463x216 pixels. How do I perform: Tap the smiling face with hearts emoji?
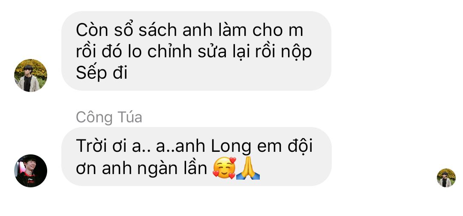224,168
